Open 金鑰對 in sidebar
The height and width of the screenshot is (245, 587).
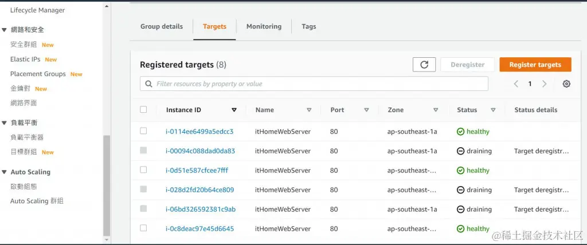(20, 89)
